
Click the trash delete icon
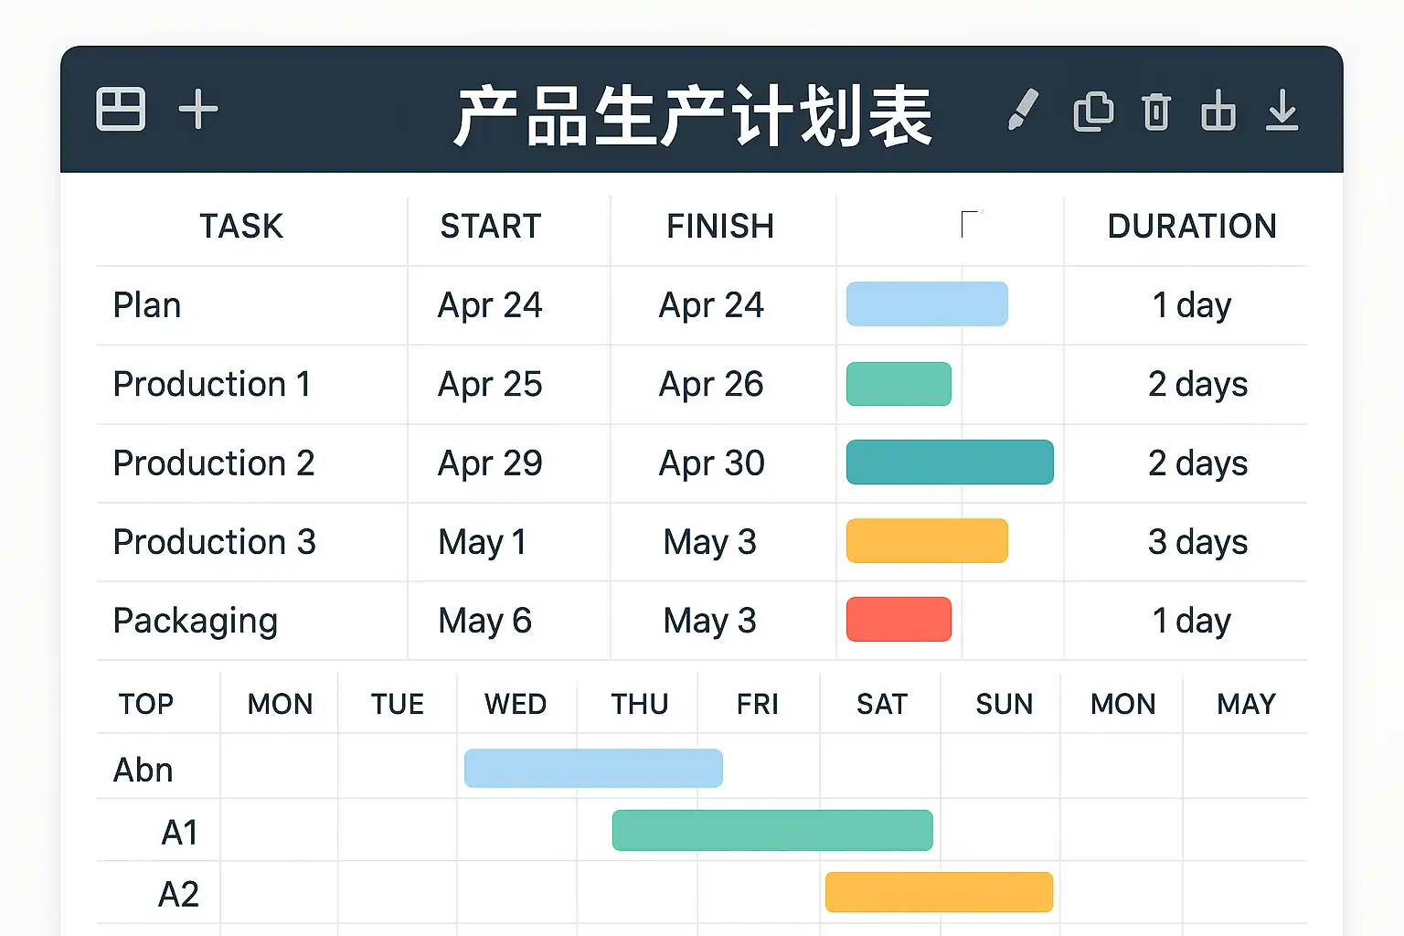click(1156, 112)
